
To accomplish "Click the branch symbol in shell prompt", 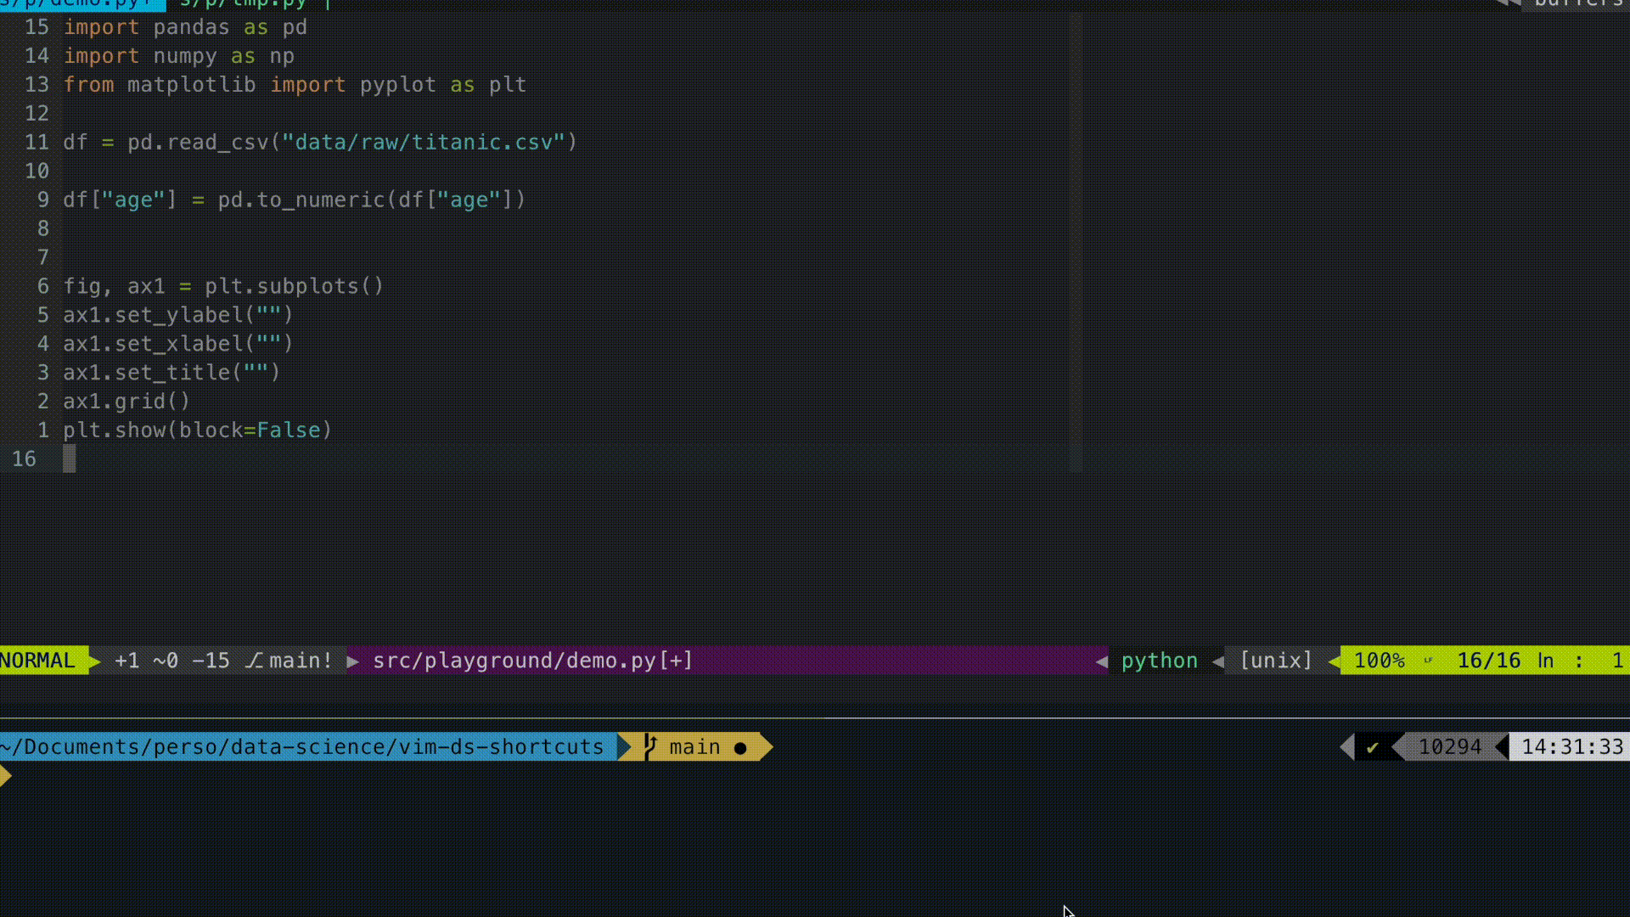I will tap(650, 747).
